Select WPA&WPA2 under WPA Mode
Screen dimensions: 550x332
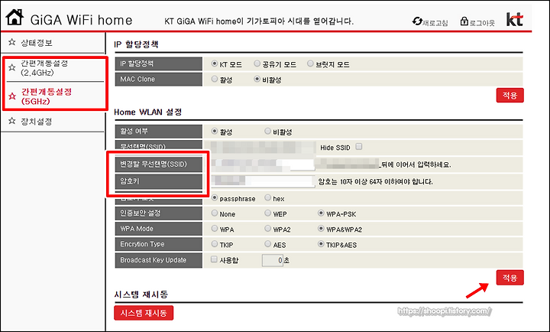click(x=321, y=229)
